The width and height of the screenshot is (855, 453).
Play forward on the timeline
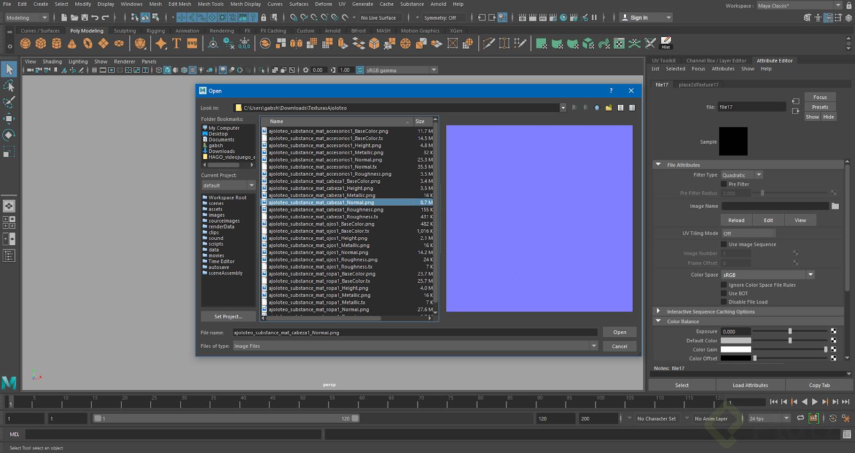point(814,402)
